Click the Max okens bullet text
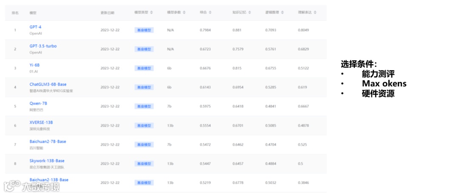This screenshot has width=459, height=195. point(384,83)
